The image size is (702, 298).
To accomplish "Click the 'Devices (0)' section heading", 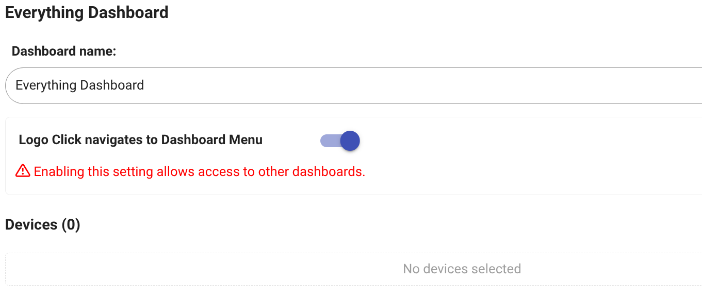I will (42, 225).
